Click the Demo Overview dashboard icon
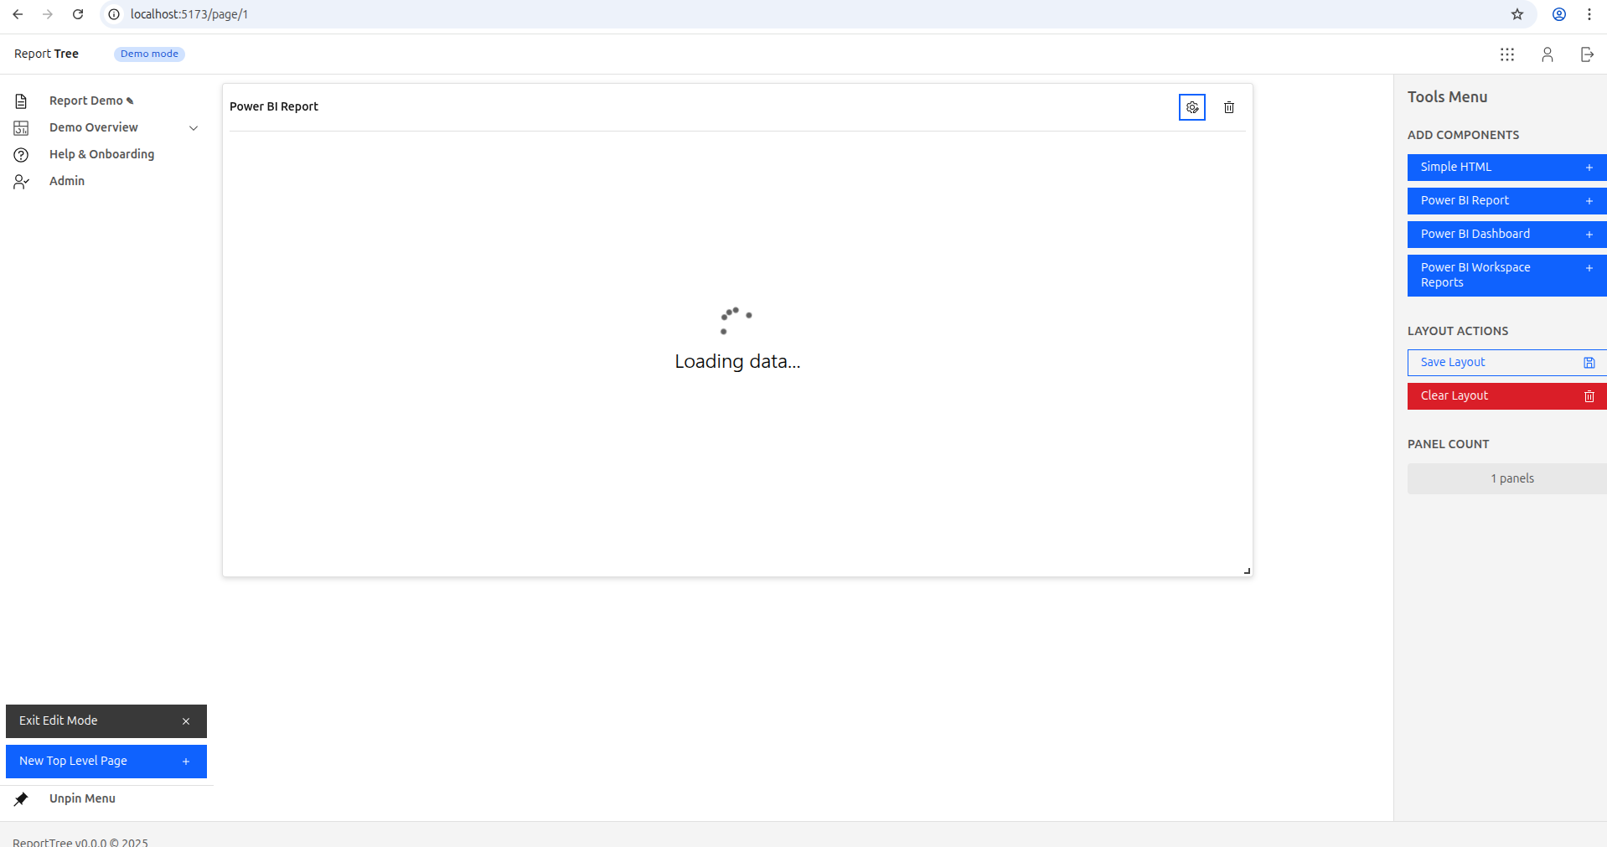Screen dimensions: 1607x847 21,127
